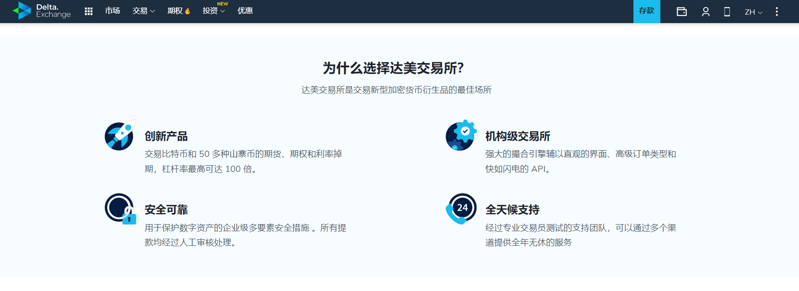Click the subtitle 达美交易所是交易新型加密货币衍生品的最佳场所
Image resolution: width=799 pixels, height=291 pixels.
tap(397, 90)
